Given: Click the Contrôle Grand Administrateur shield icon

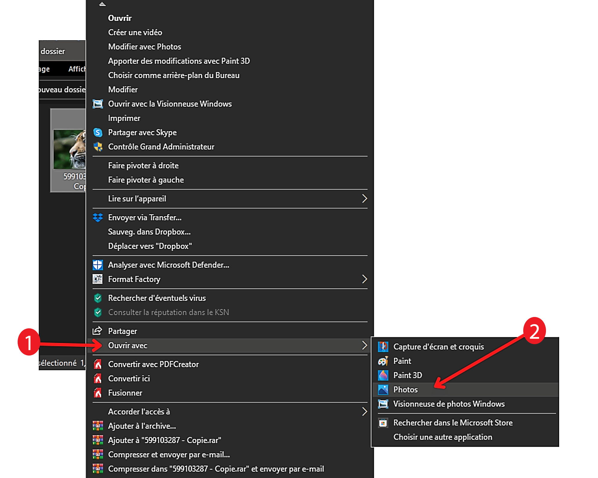Looking at the screenshot, I should click(x=98, y=147).
